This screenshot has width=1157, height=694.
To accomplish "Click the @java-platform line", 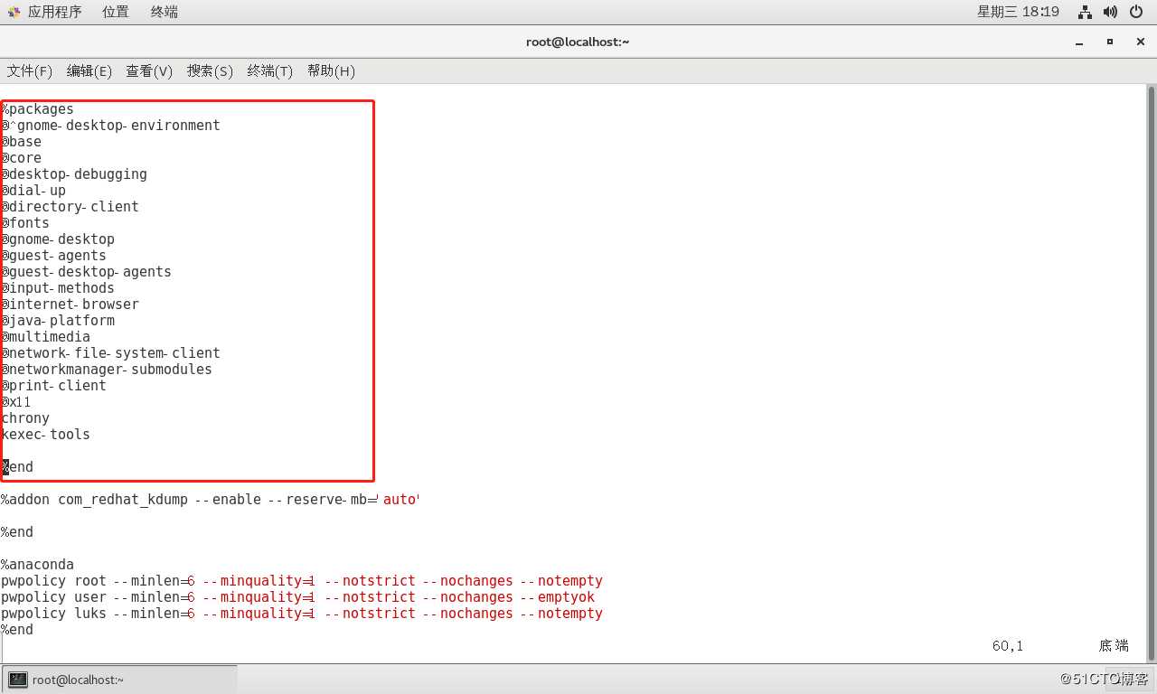I will pyautogui.click(x=58, y=321).
